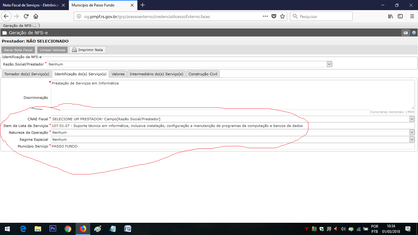Reload the current page

26,16
